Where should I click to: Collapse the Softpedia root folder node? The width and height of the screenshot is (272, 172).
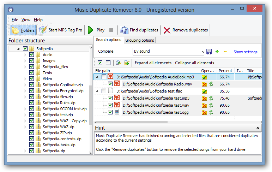click(18, 49)
